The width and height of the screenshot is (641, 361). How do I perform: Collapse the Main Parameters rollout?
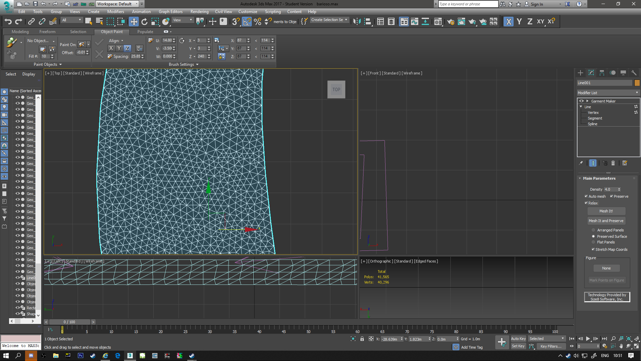coord(580,178)
